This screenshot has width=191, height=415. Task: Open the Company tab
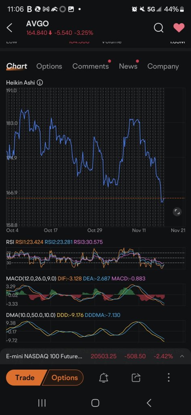pyautogui.click(x=163, y=66)
